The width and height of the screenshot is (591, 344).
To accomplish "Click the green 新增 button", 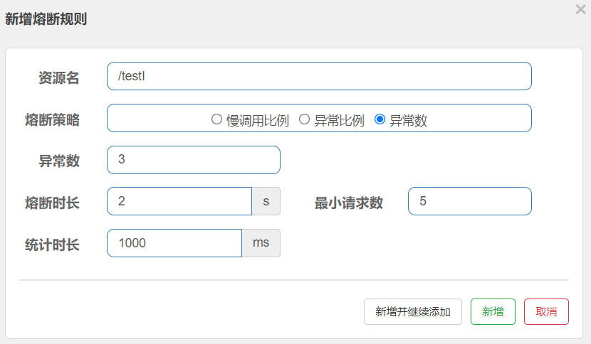I will pyautogui.click(x=493, y=311).
